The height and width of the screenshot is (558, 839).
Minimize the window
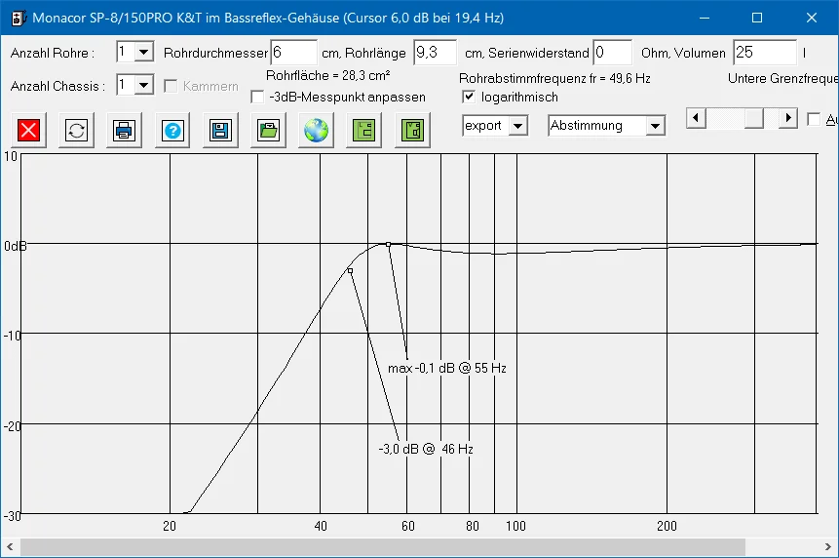pyautogui.click(x=705, y=18)
